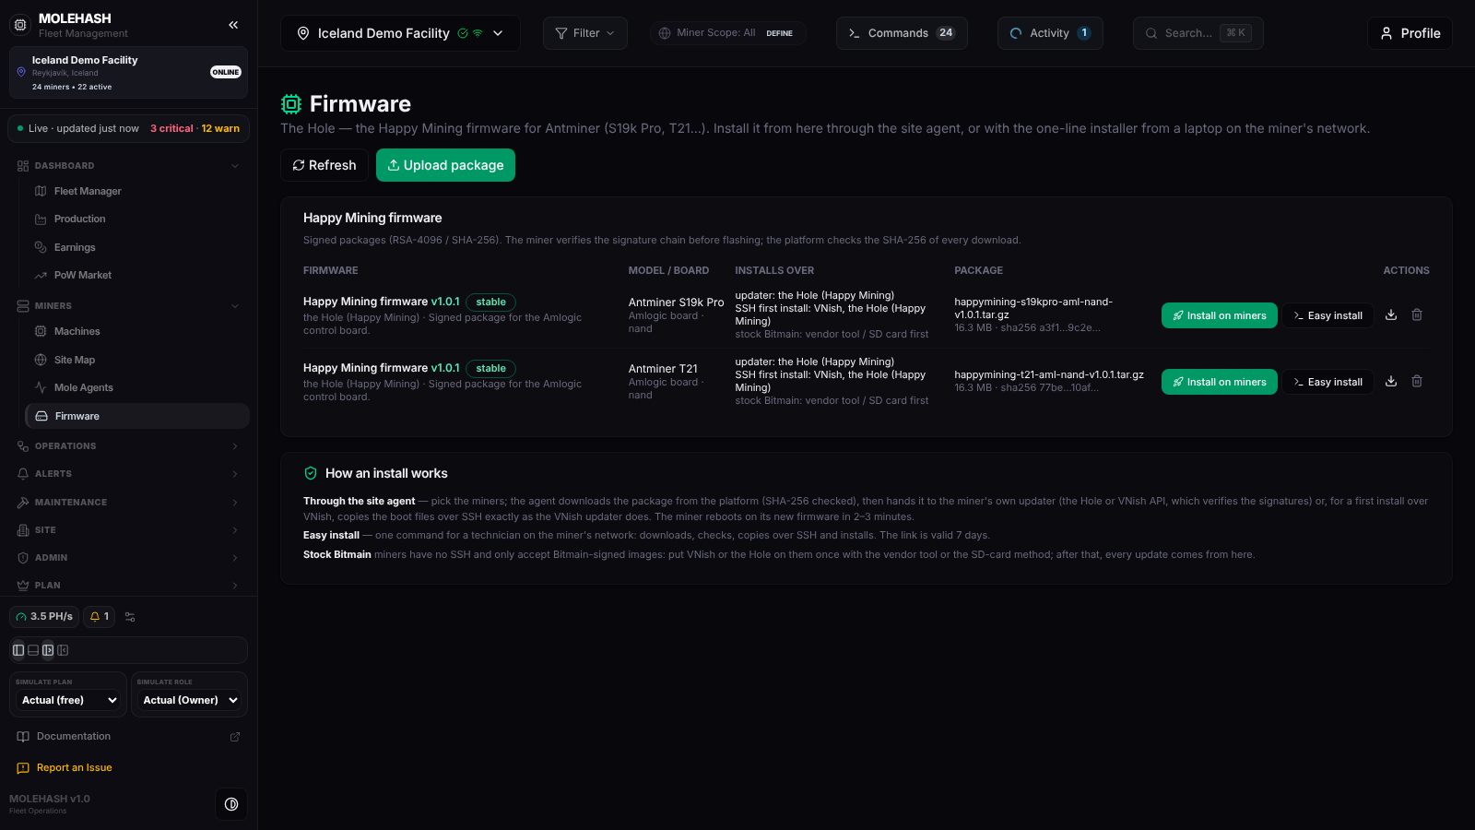
Task: Open Documentation external link icon
Action: point(235,737)
